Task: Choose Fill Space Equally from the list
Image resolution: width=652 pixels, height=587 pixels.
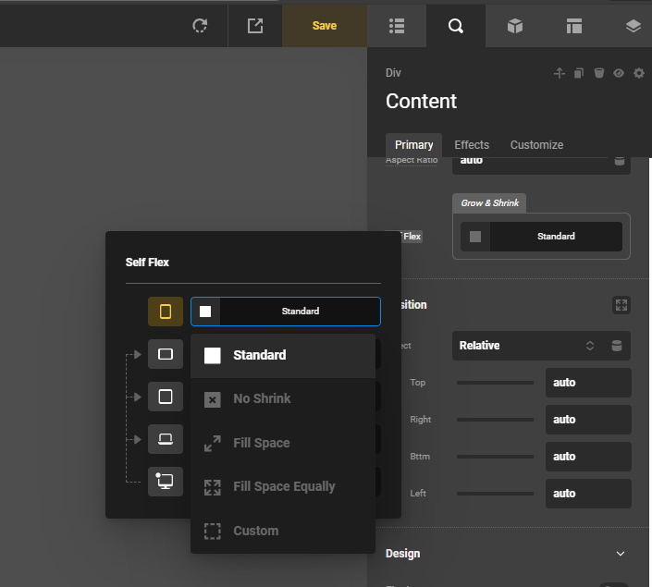Action: [283, 486]
